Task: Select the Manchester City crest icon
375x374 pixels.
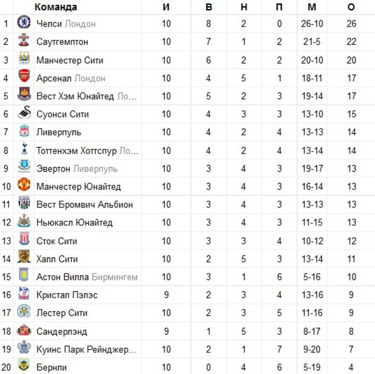Action: click(24, 58)
